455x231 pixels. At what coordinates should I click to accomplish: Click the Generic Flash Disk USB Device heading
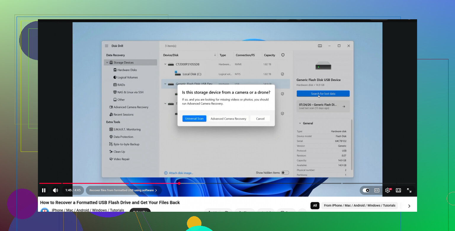pos(319,80)
